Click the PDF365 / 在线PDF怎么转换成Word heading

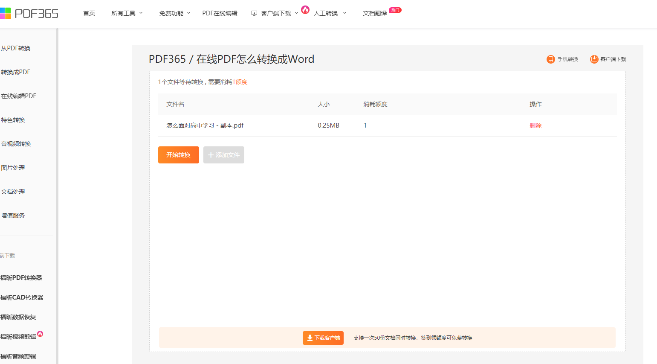[232, 59]
